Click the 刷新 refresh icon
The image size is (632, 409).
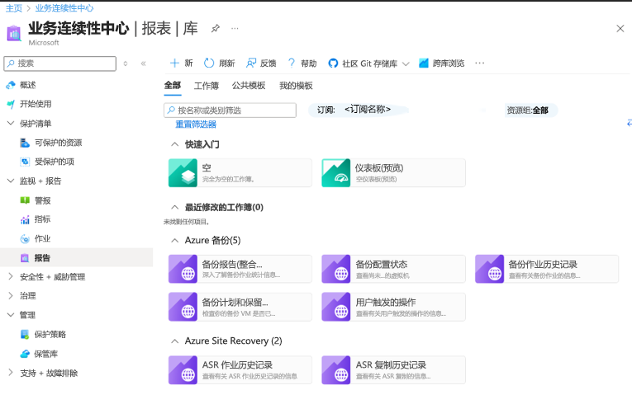pos(209,63)
